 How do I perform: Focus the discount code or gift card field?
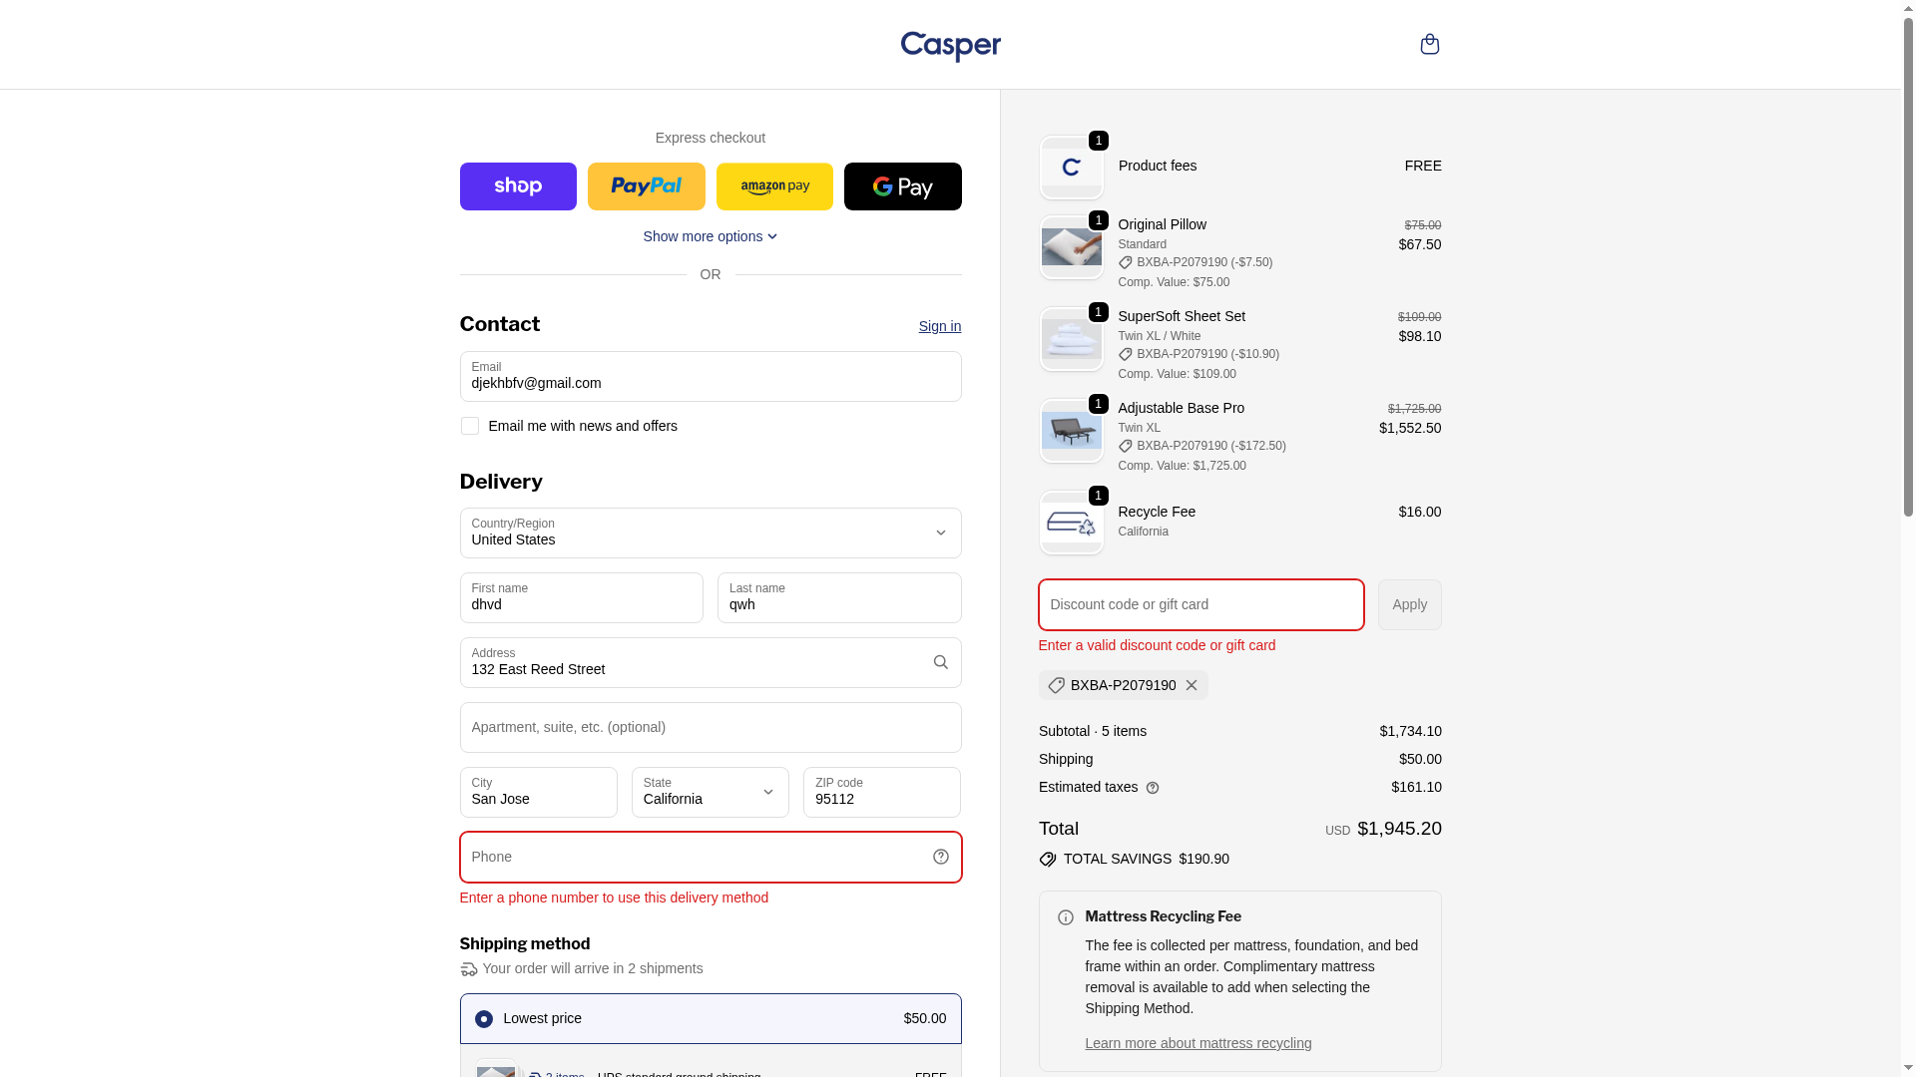(x=1200, y=604)
